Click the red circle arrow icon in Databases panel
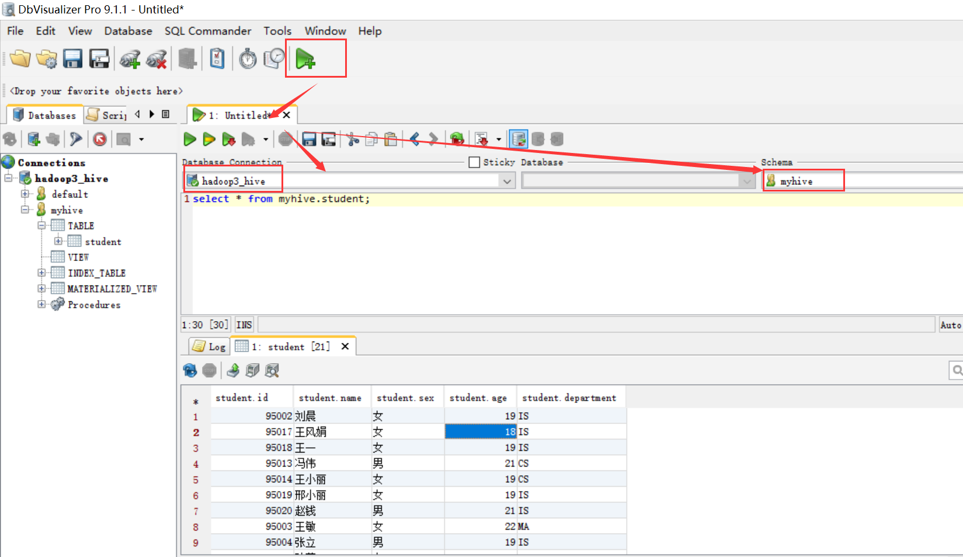This screenshot has width=963, height=557. pos(100,139)
